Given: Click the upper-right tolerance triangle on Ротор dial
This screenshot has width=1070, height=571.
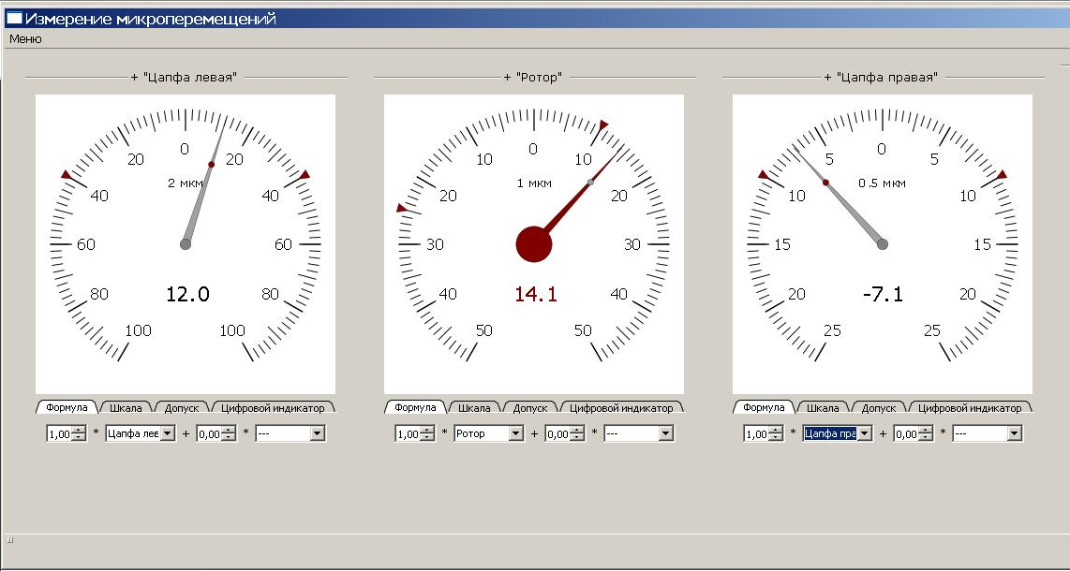Looking at the screenshot, I should pos(603,124).
